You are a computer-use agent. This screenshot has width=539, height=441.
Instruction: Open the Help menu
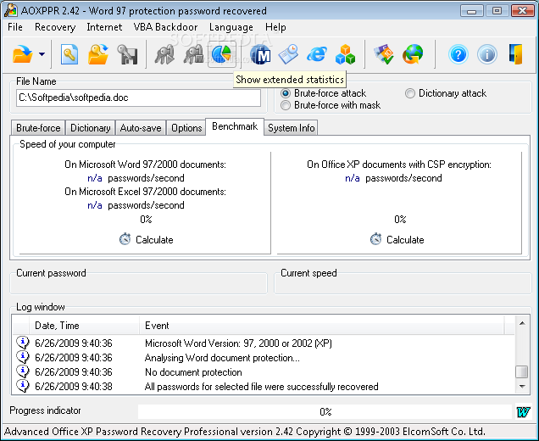[275, 27]
